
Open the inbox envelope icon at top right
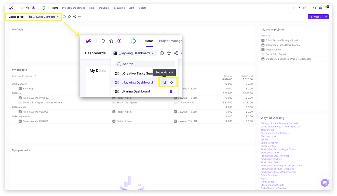coord(305,8)
